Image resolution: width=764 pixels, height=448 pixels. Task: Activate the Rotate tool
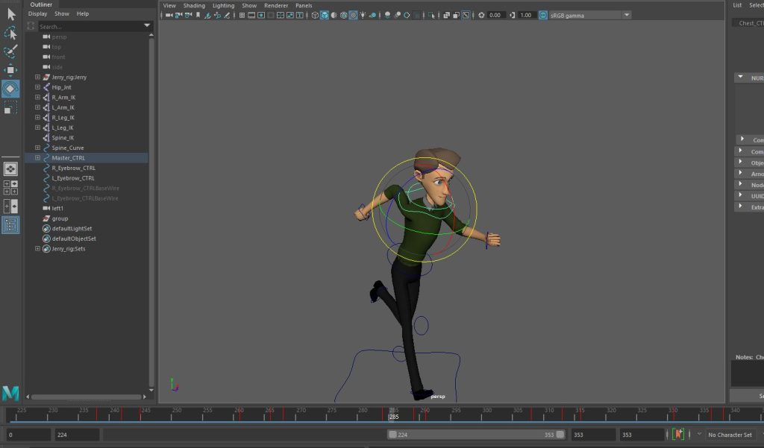pos(10,89)
